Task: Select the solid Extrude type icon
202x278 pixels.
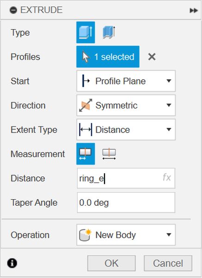Action: (86, 32)
